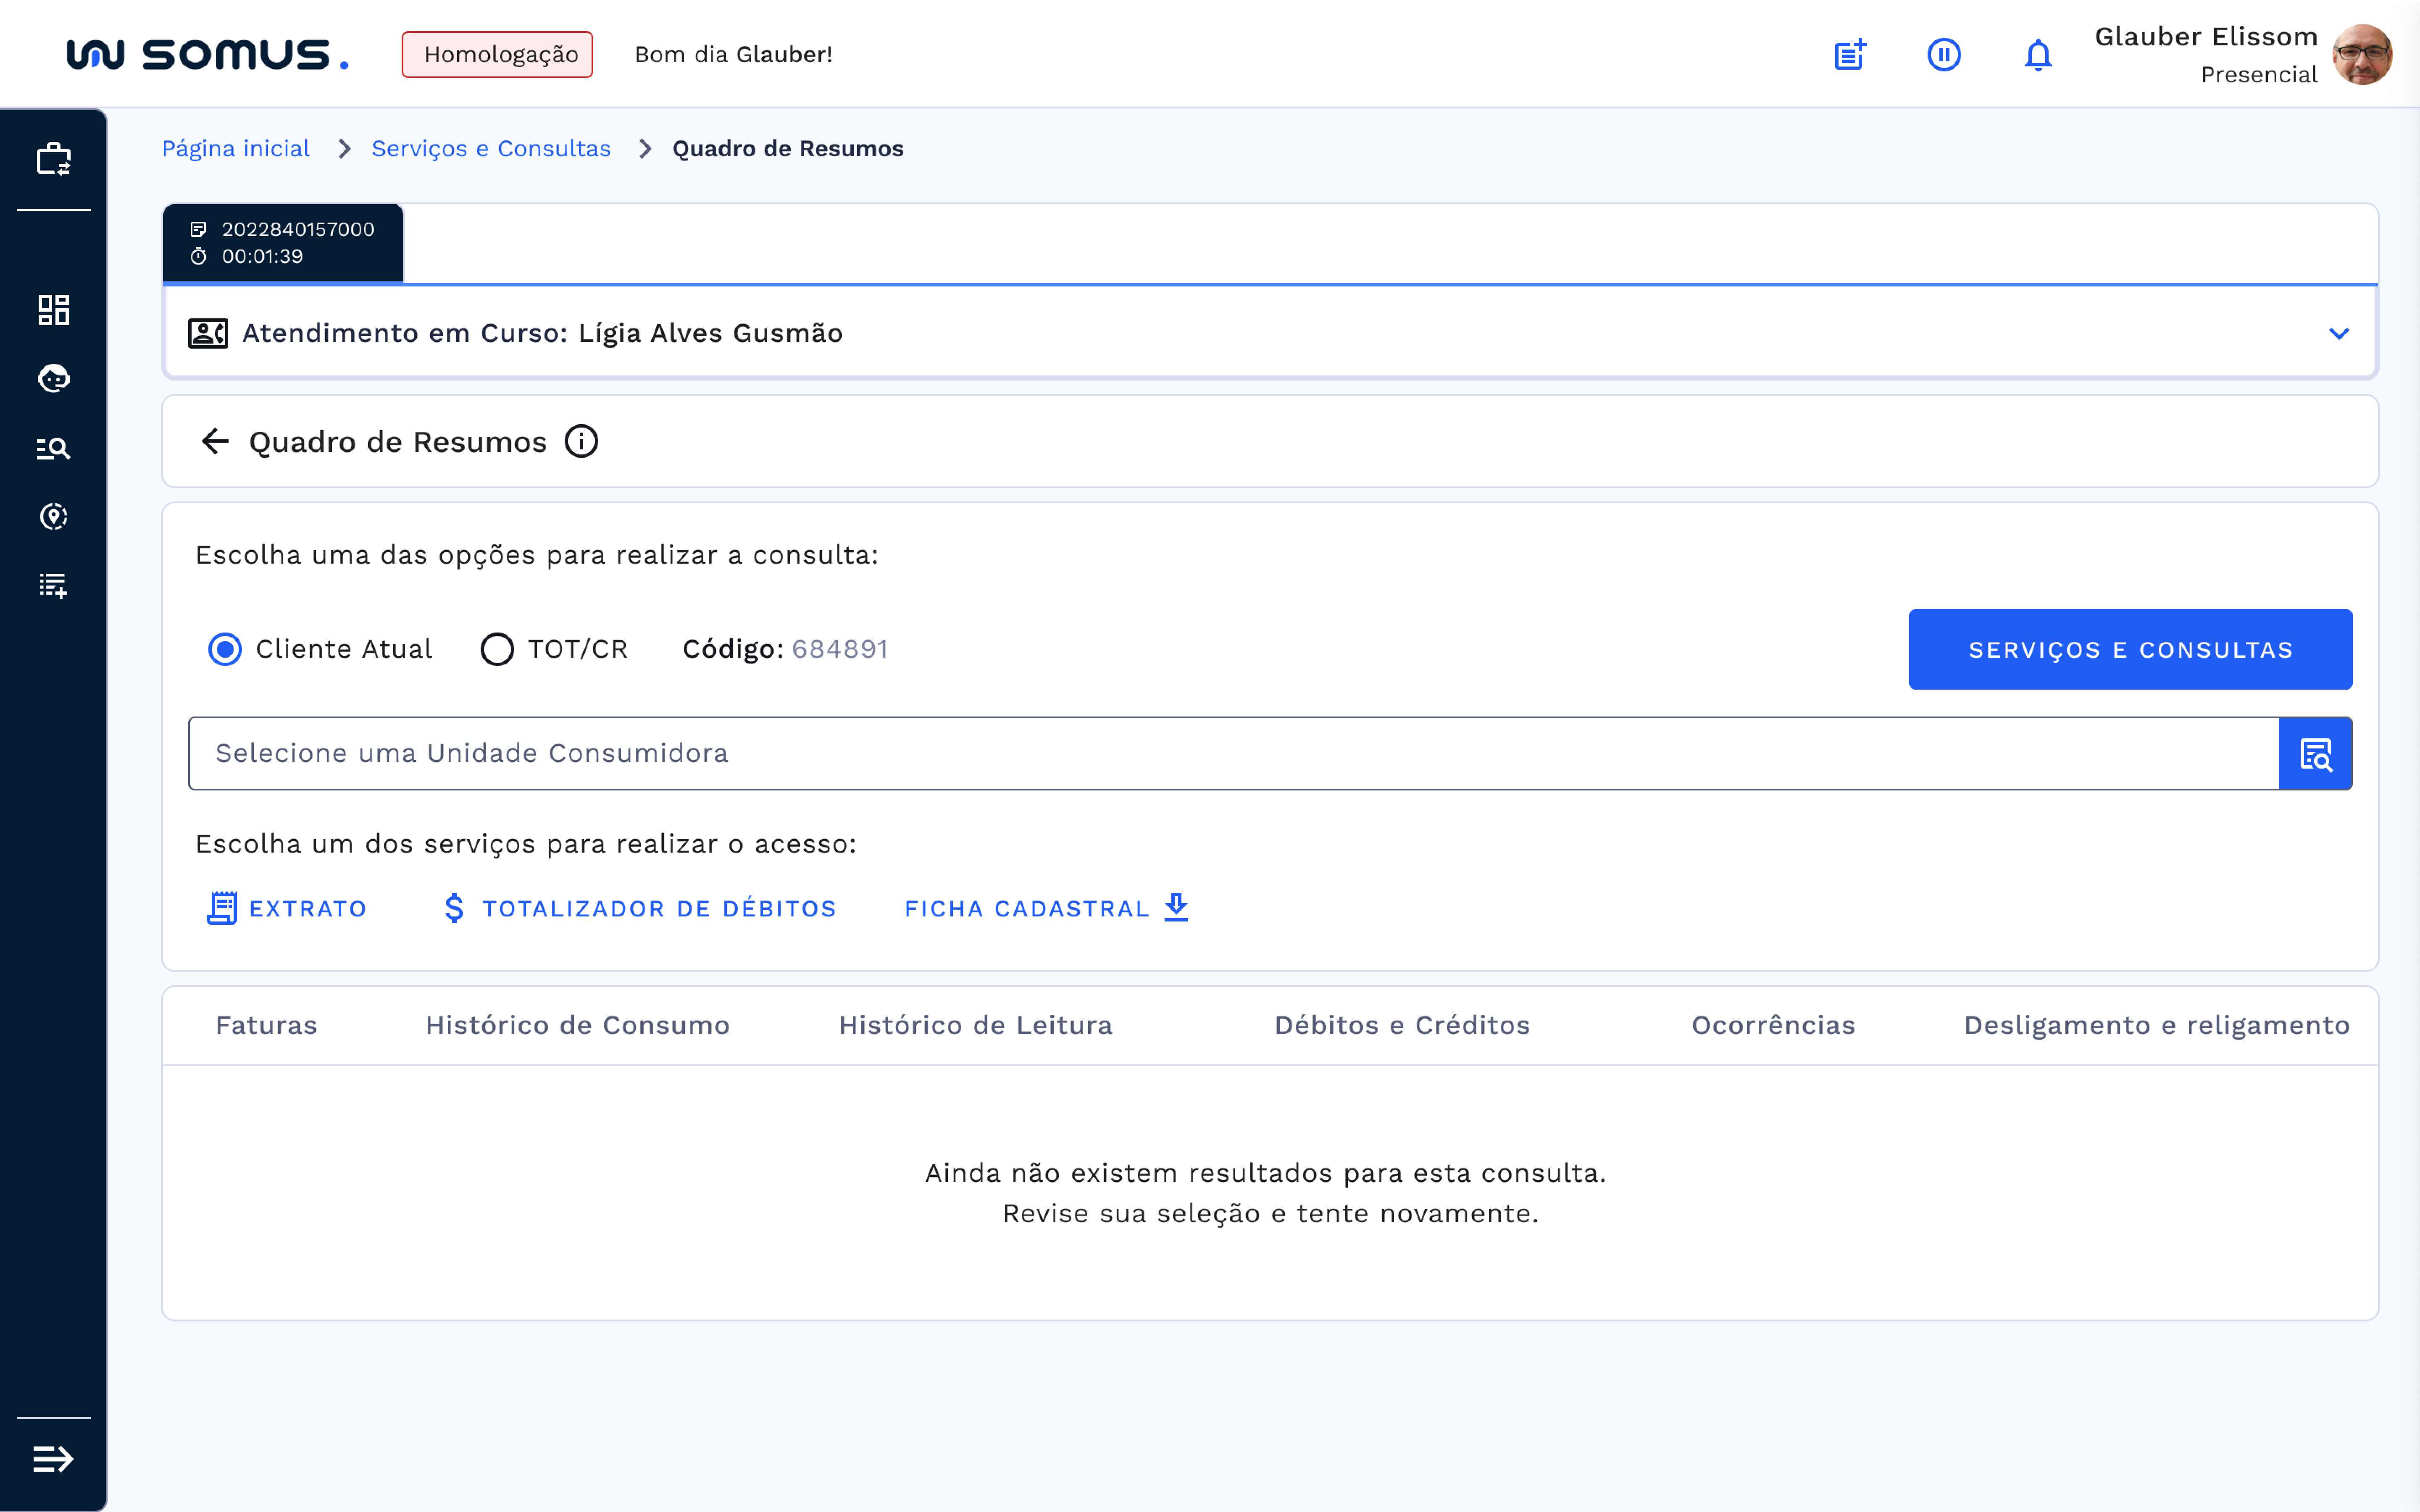The image size is (2420, 1512).
Task: Click the add note icon in header
Action: coord(1850,55)
